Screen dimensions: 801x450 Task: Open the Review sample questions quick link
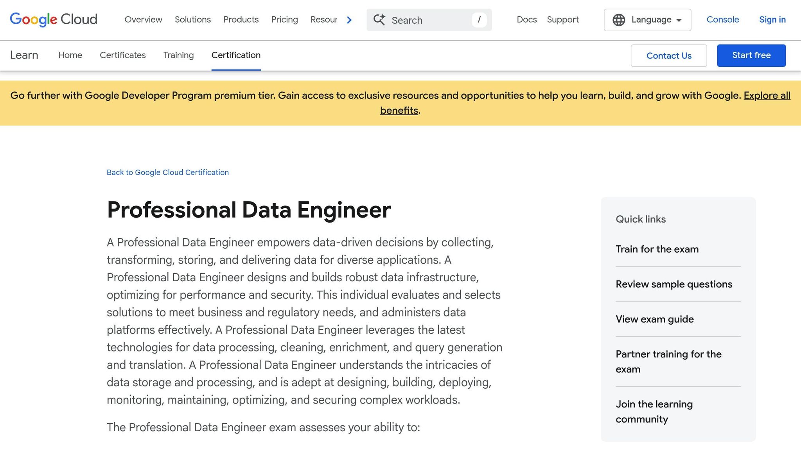point(674,284)
